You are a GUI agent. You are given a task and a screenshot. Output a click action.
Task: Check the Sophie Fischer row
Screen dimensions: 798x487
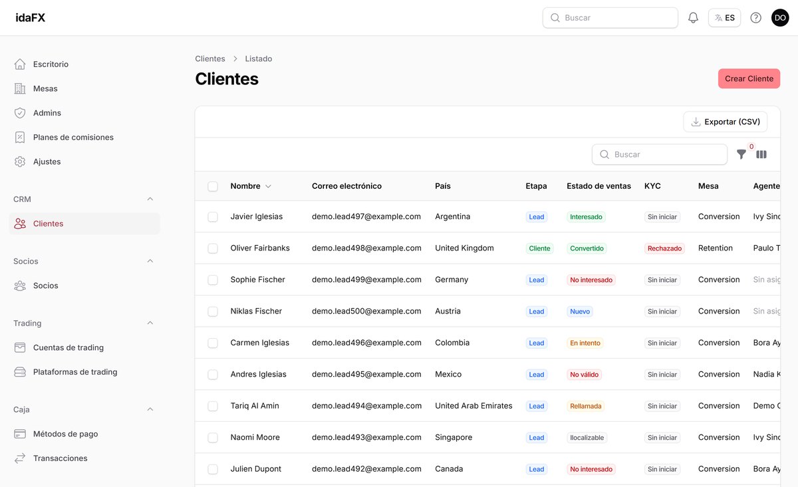click(213, 280)
